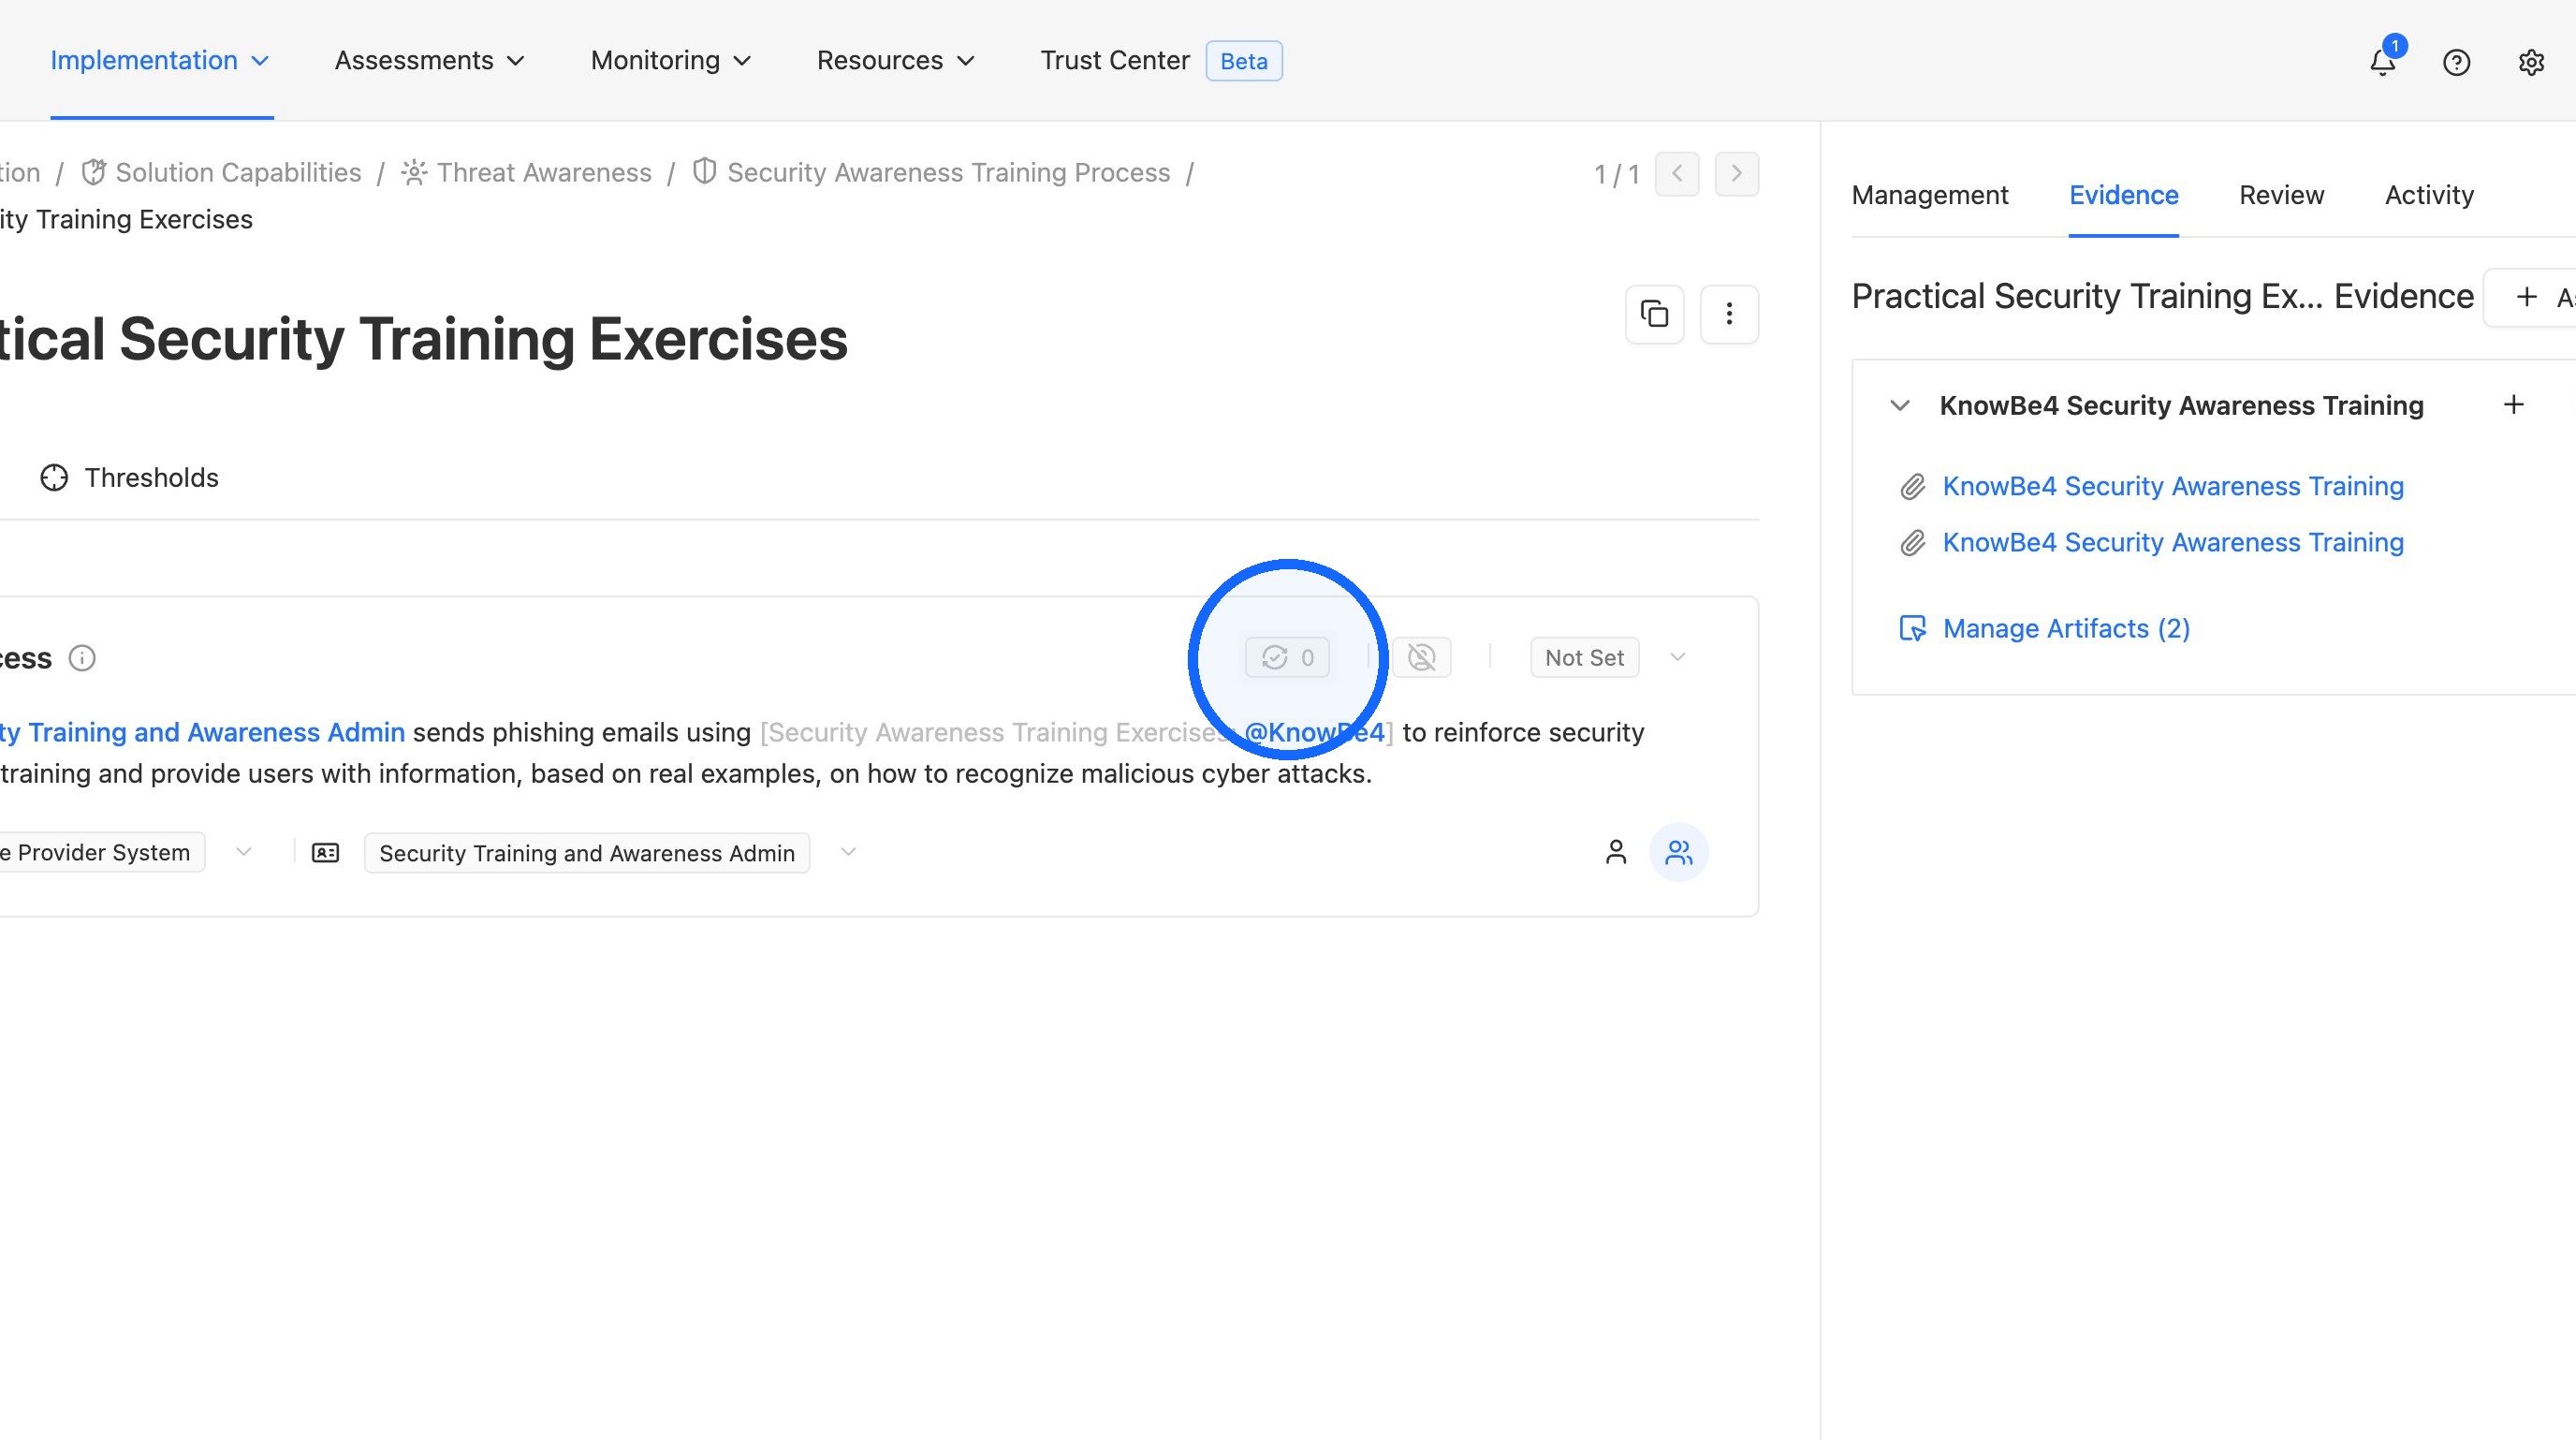Open Trust Center Beta
The height and width of the screenshot is (1440, 2576).
[1161, 61]
